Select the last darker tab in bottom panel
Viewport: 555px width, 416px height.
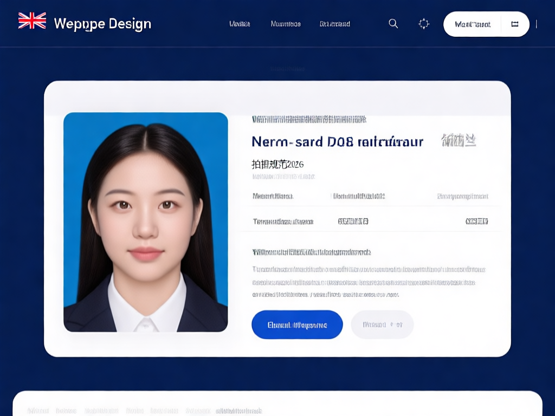[x=239, y=411]
